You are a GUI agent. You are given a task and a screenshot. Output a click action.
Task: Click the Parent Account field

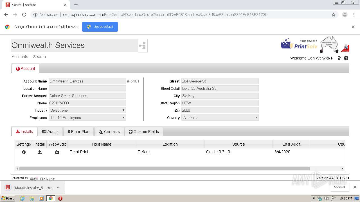(87, 96)
